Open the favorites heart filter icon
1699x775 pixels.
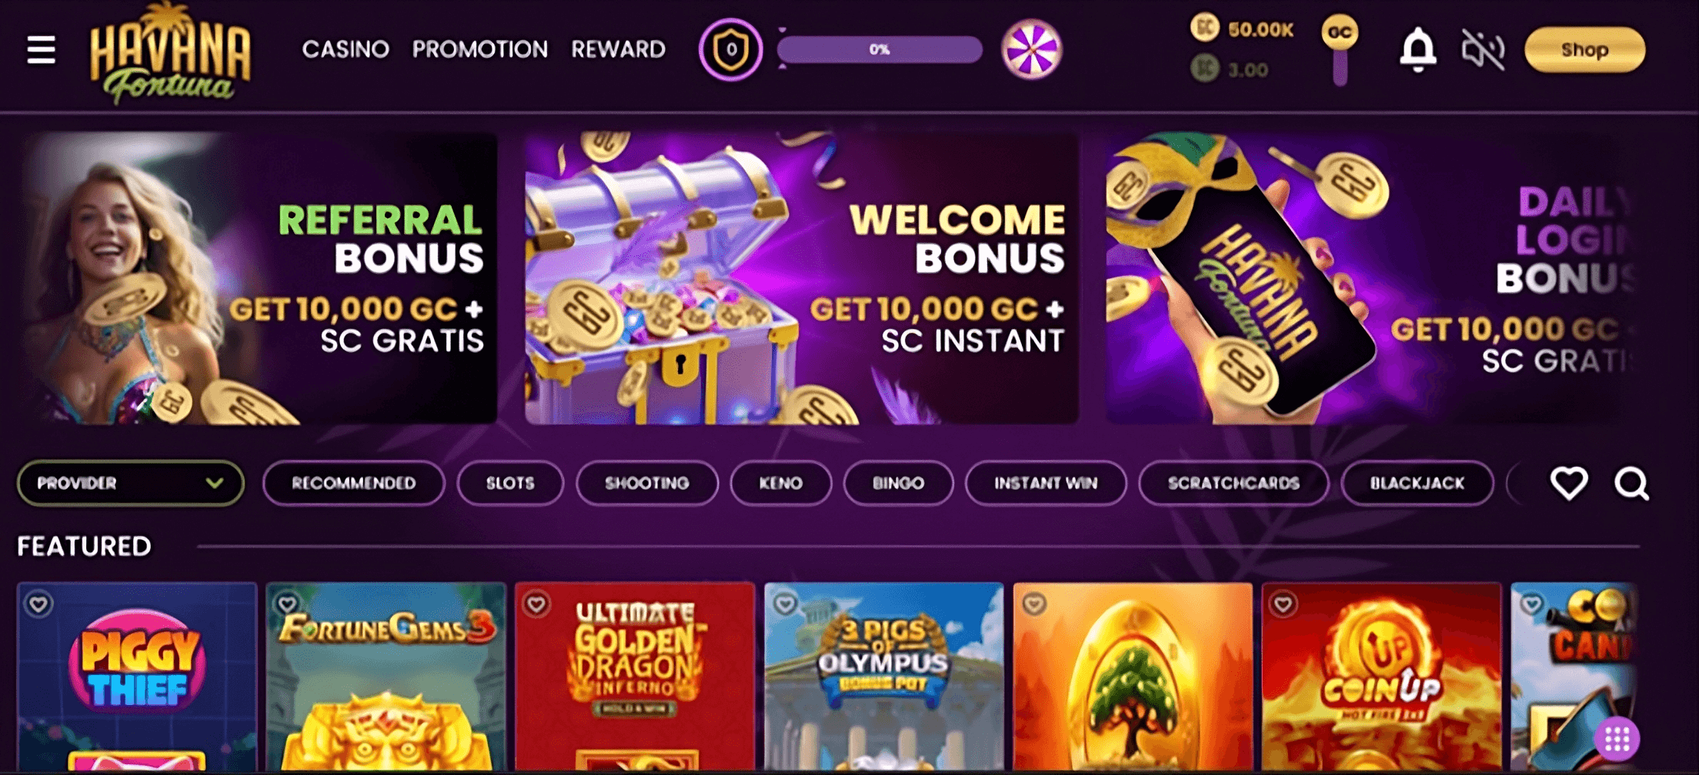pyautogui.click(x=1568, y=483)
